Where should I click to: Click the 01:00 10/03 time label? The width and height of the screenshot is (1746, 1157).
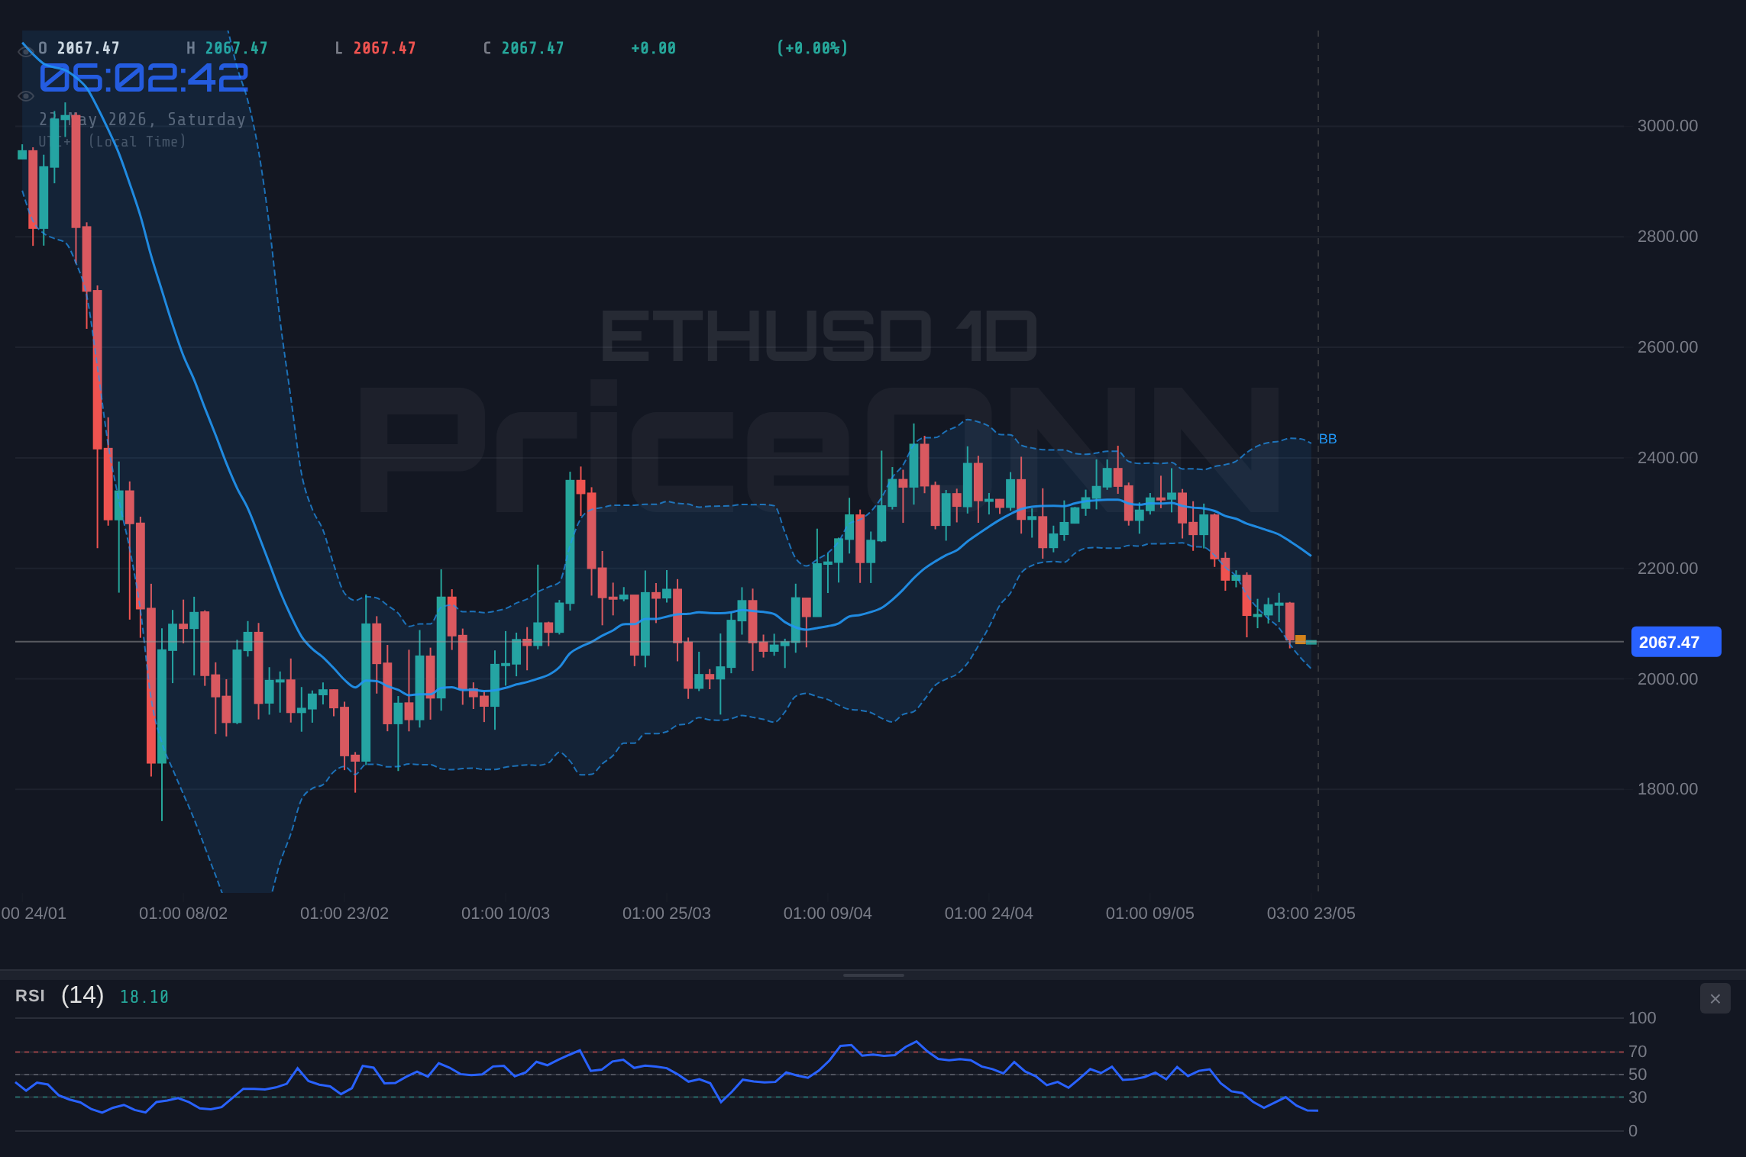coord(506,914)
